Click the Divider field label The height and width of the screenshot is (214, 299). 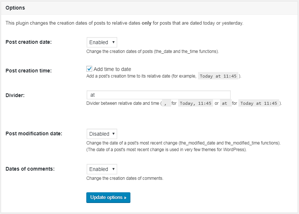pos(15,95)
